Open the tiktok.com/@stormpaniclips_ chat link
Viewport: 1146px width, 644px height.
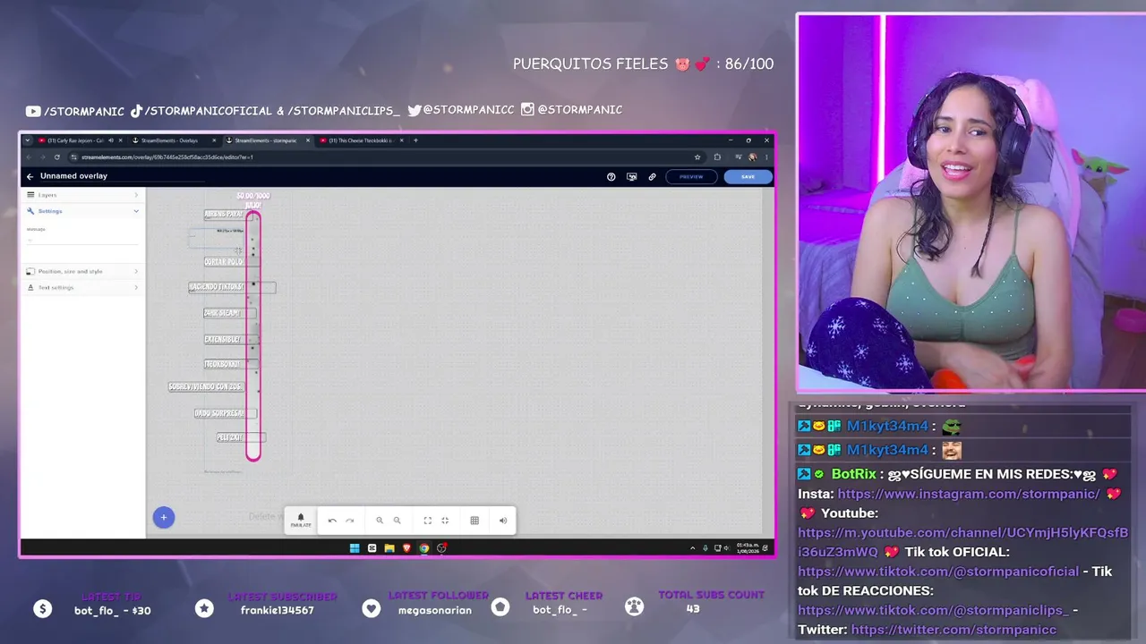click(x=933, y=610)
